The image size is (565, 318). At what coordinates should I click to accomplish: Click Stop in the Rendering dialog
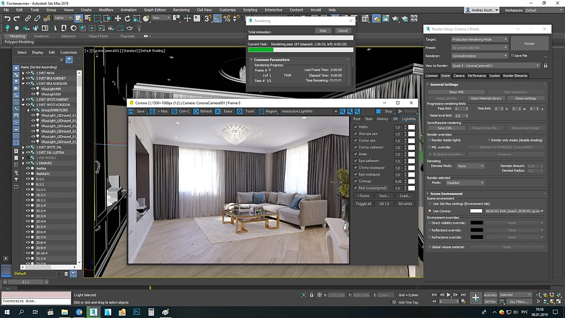(323, 31)
